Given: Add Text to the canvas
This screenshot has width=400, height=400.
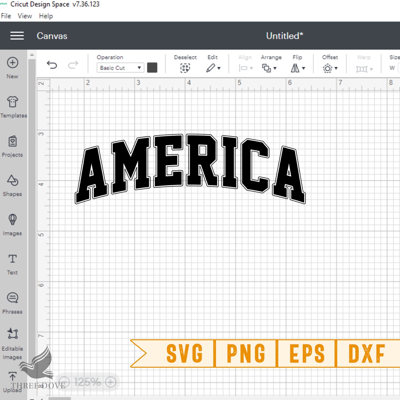Looking at the screenshot, I should tap(12, 264).
